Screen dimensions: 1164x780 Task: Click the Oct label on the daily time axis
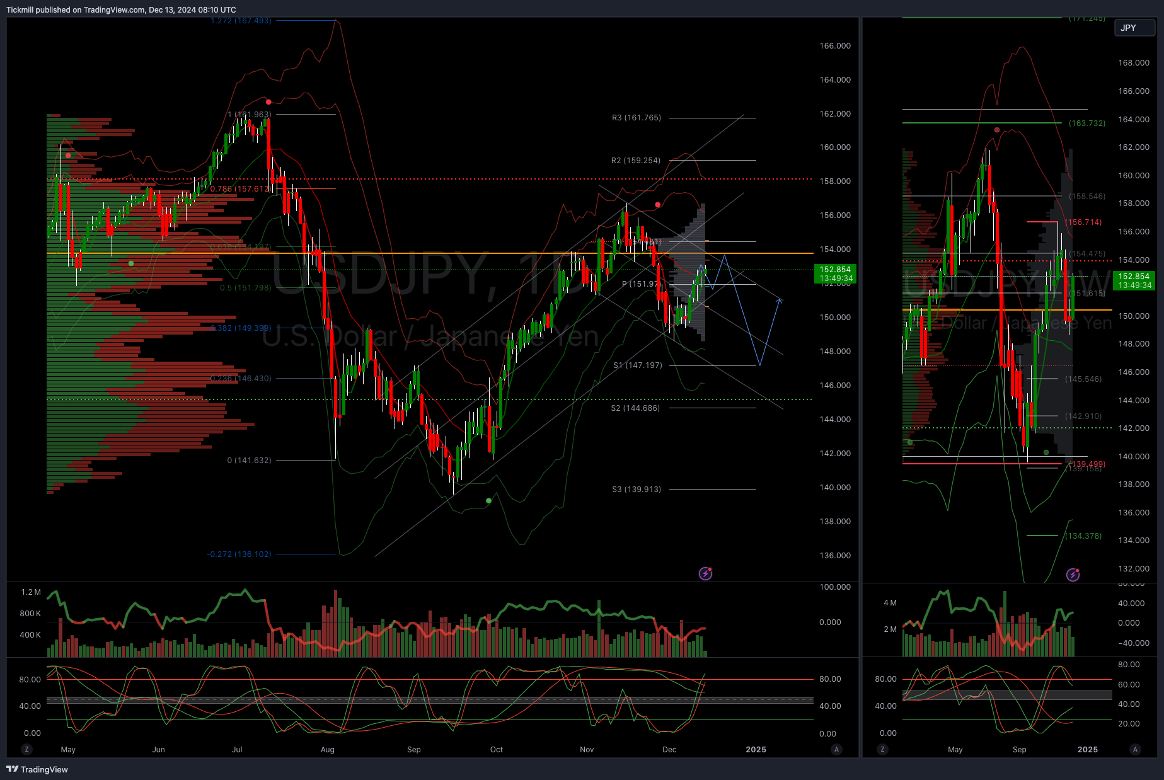(497, 750)
